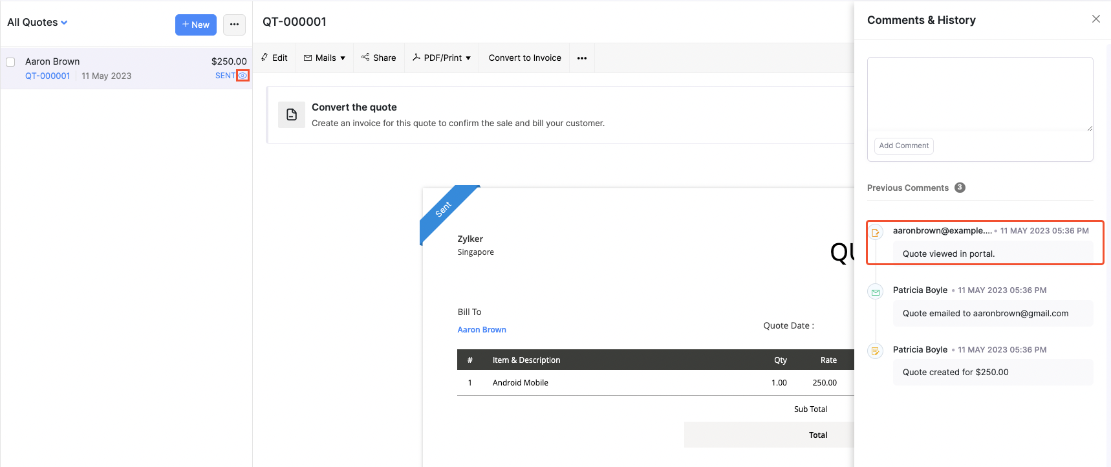Open the more options ellipsis in quote toolbar
The height and width of the screenshot is (467, 1111).
[x=582, y=58]
